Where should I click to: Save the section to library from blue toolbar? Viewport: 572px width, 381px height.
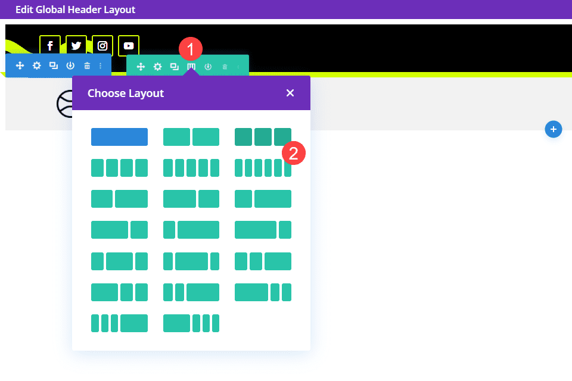point(70,65)
